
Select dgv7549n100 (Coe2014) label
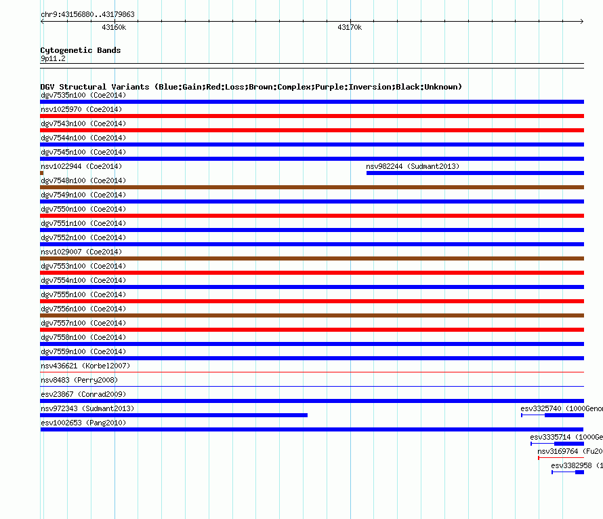point(83,195)
